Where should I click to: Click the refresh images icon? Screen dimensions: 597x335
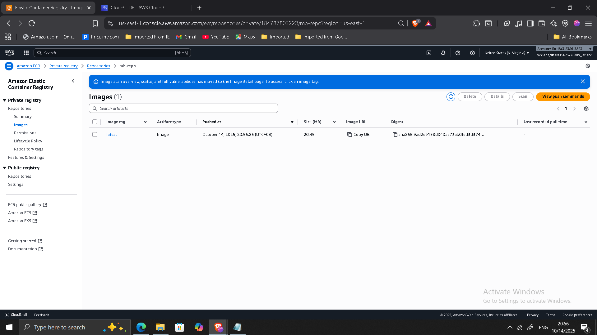click(x=451, y=96)
